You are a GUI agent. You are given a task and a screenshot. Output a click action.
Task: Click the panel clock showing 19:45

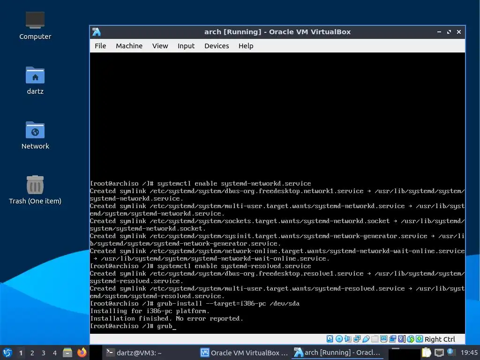(469, 352)
